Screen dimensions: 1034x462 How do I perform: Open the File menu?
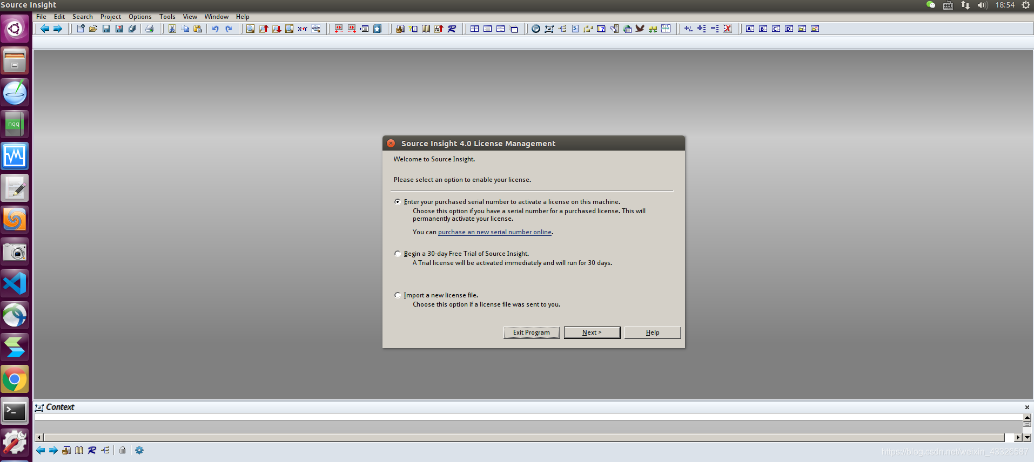(x=41, y=17)
